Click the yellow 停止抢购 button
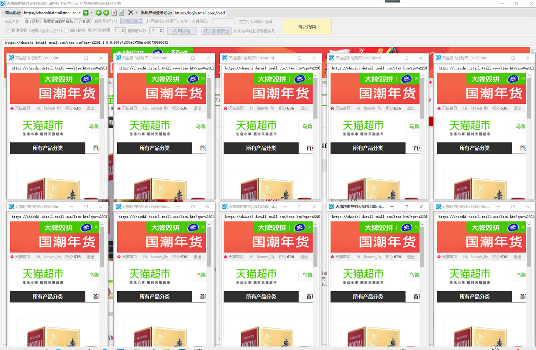This screenshot has width=536, height=350. [x=307, y=27]
